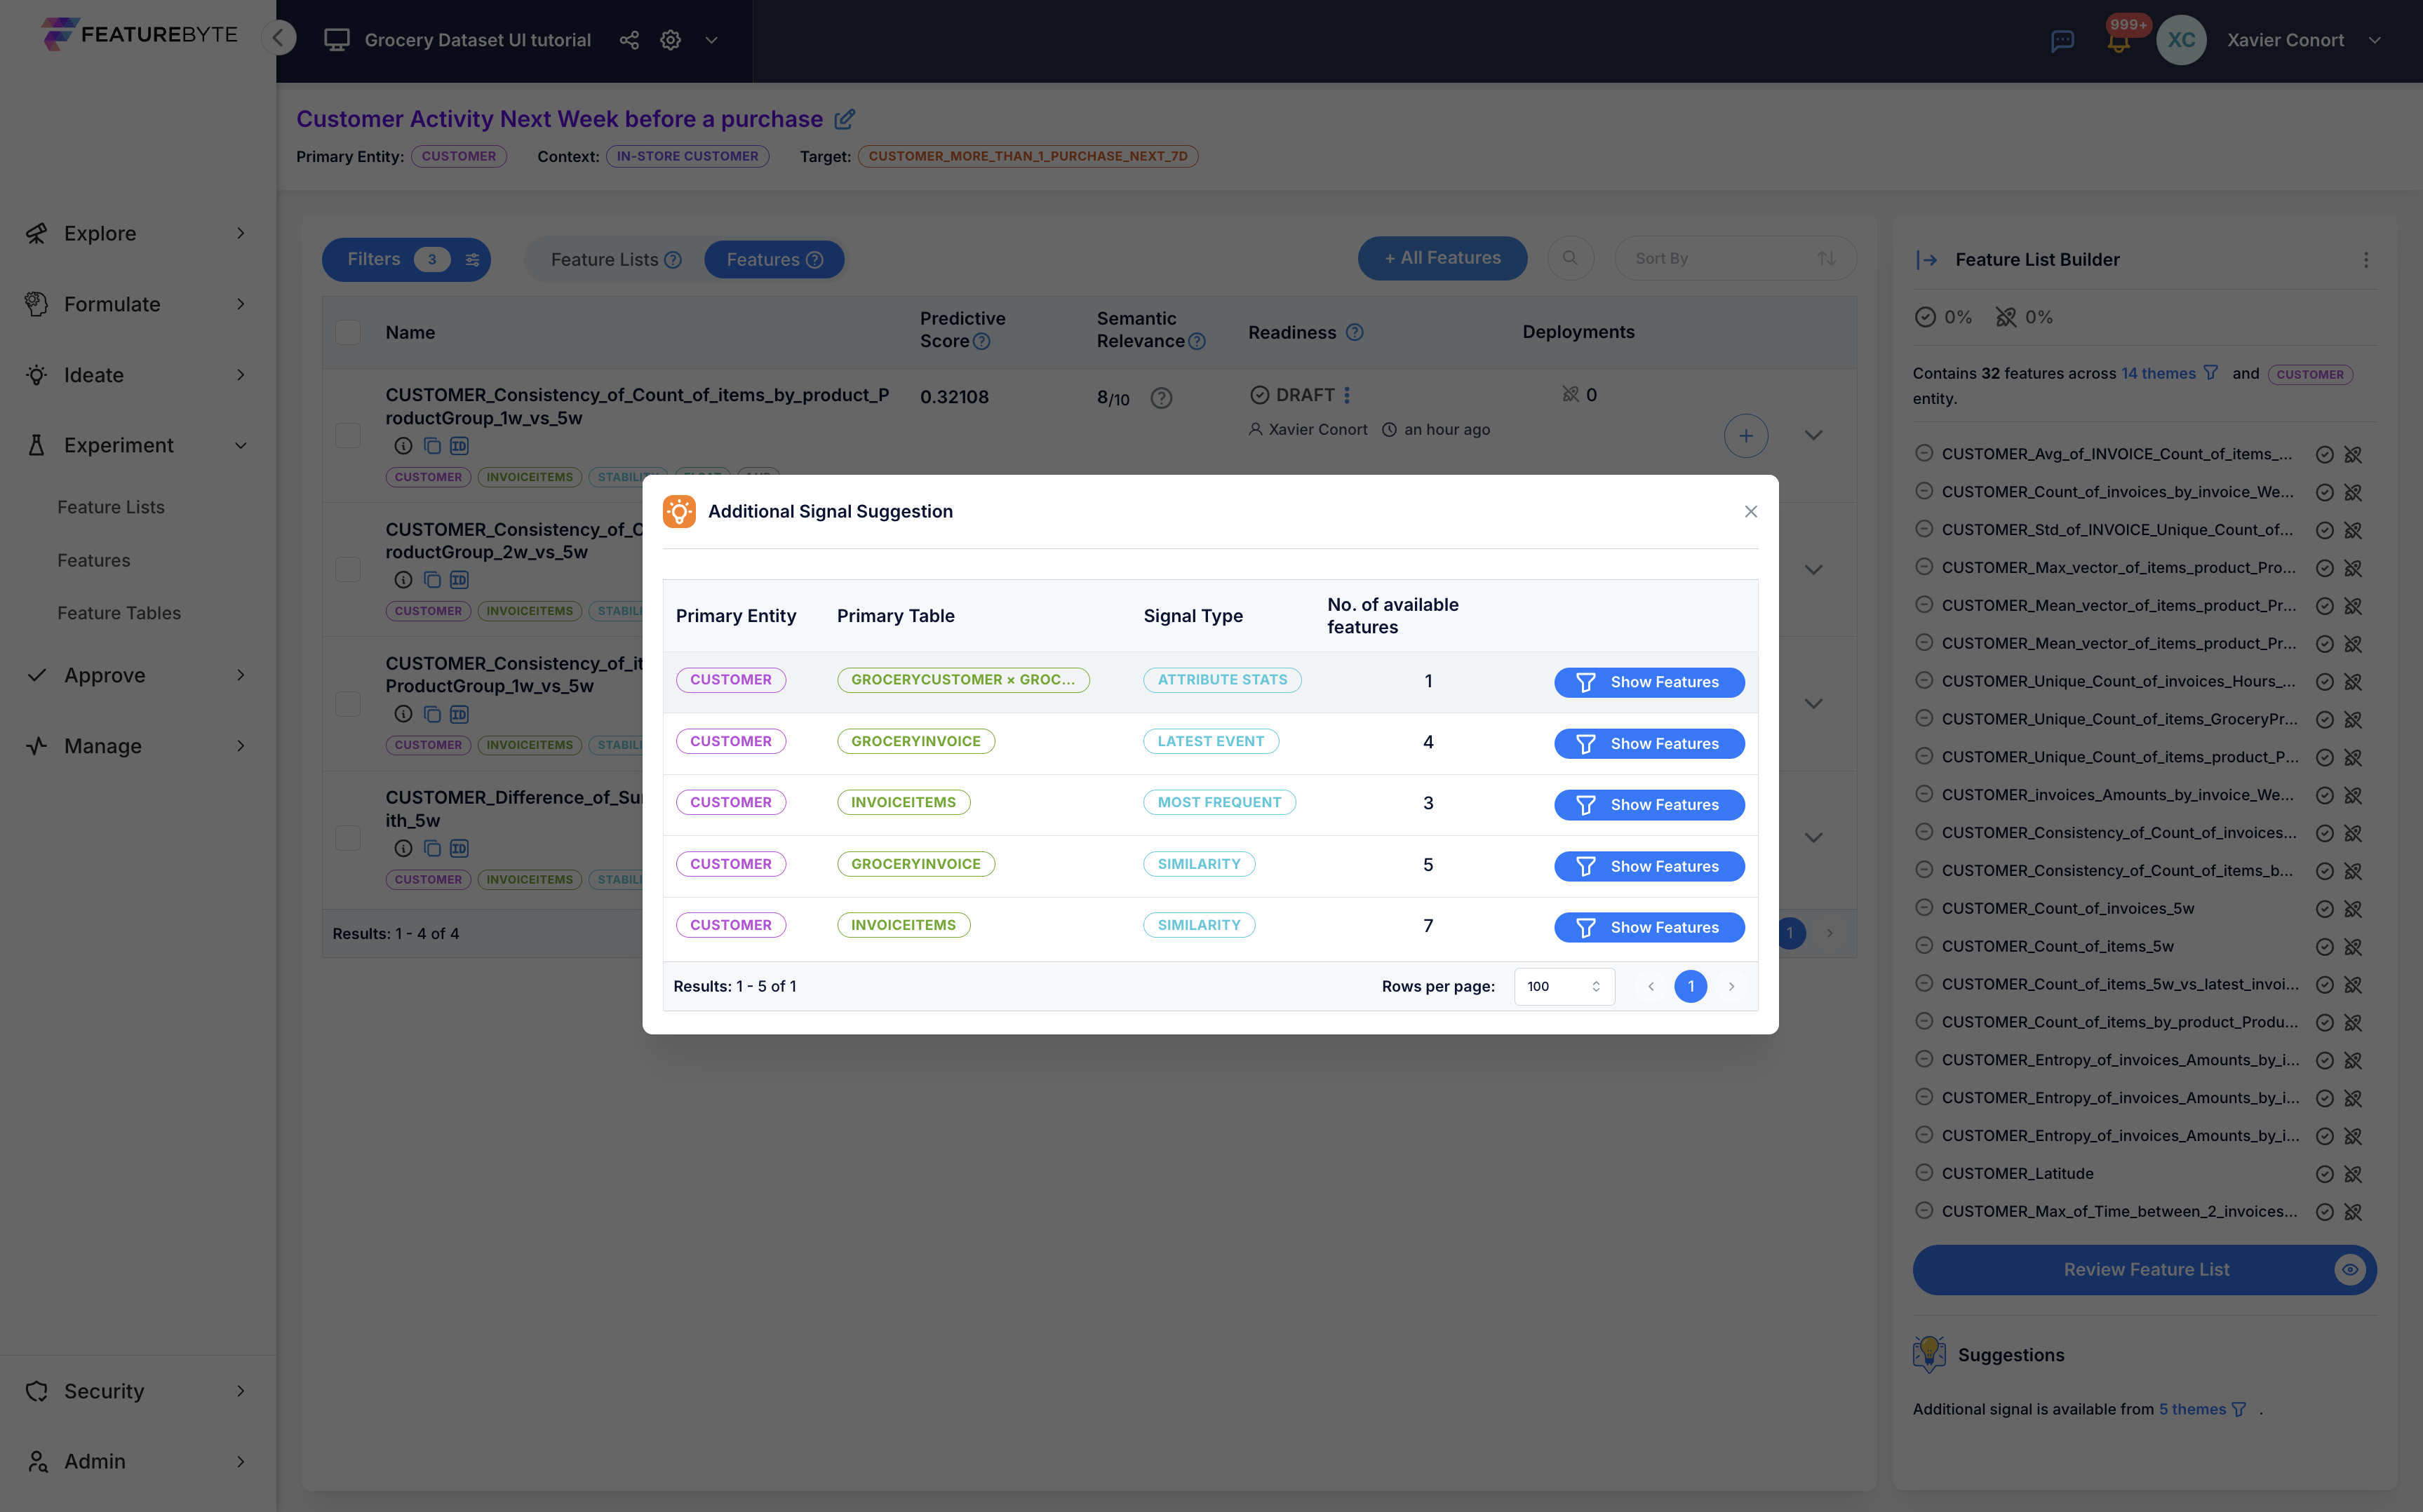Screen dimensions: 2423x1512
Task: Open the chat messages icon
Action: (x=2062, y=41)
